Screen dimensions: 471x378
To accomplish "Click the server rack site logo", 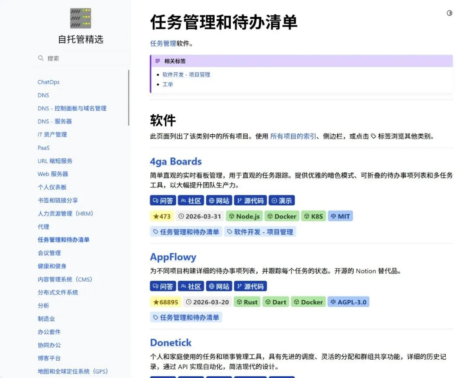I will click(x=81, y=18).
